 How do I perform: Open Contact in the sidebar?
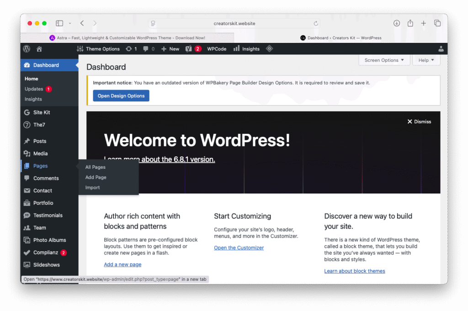(x=49, y=191)
